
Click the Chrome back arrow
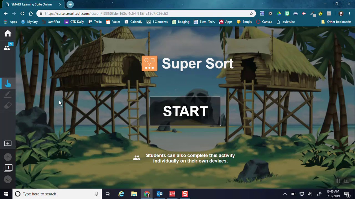point(6,13)
